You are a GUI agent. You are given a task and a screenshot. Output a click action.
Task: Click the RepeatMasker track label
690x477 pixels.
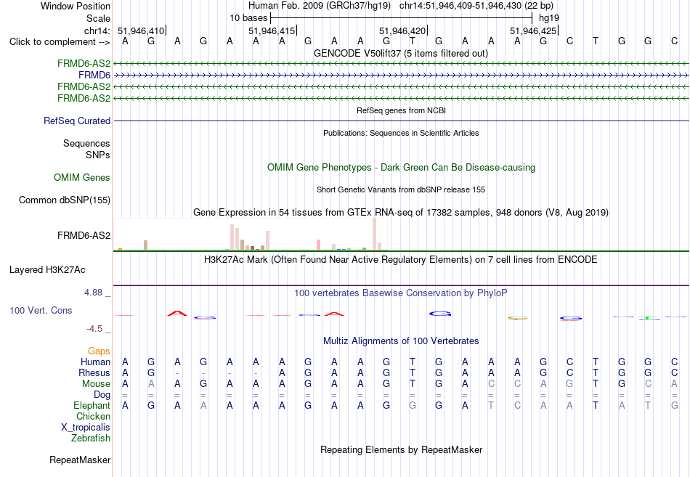click(80, 460)
